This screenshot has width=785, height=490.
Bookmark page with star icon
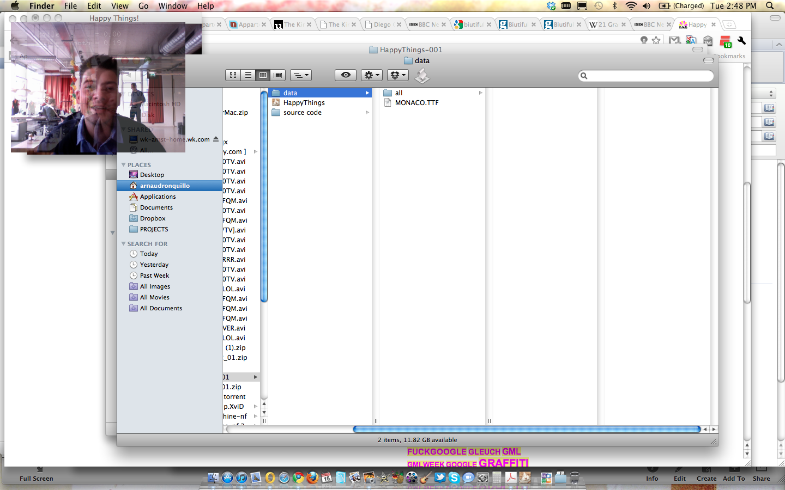pyautogui.click(x=656, y=40)
